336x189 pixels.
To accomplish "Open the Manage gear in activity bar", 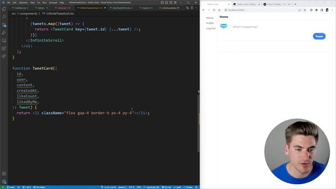I will pos(4,182).
